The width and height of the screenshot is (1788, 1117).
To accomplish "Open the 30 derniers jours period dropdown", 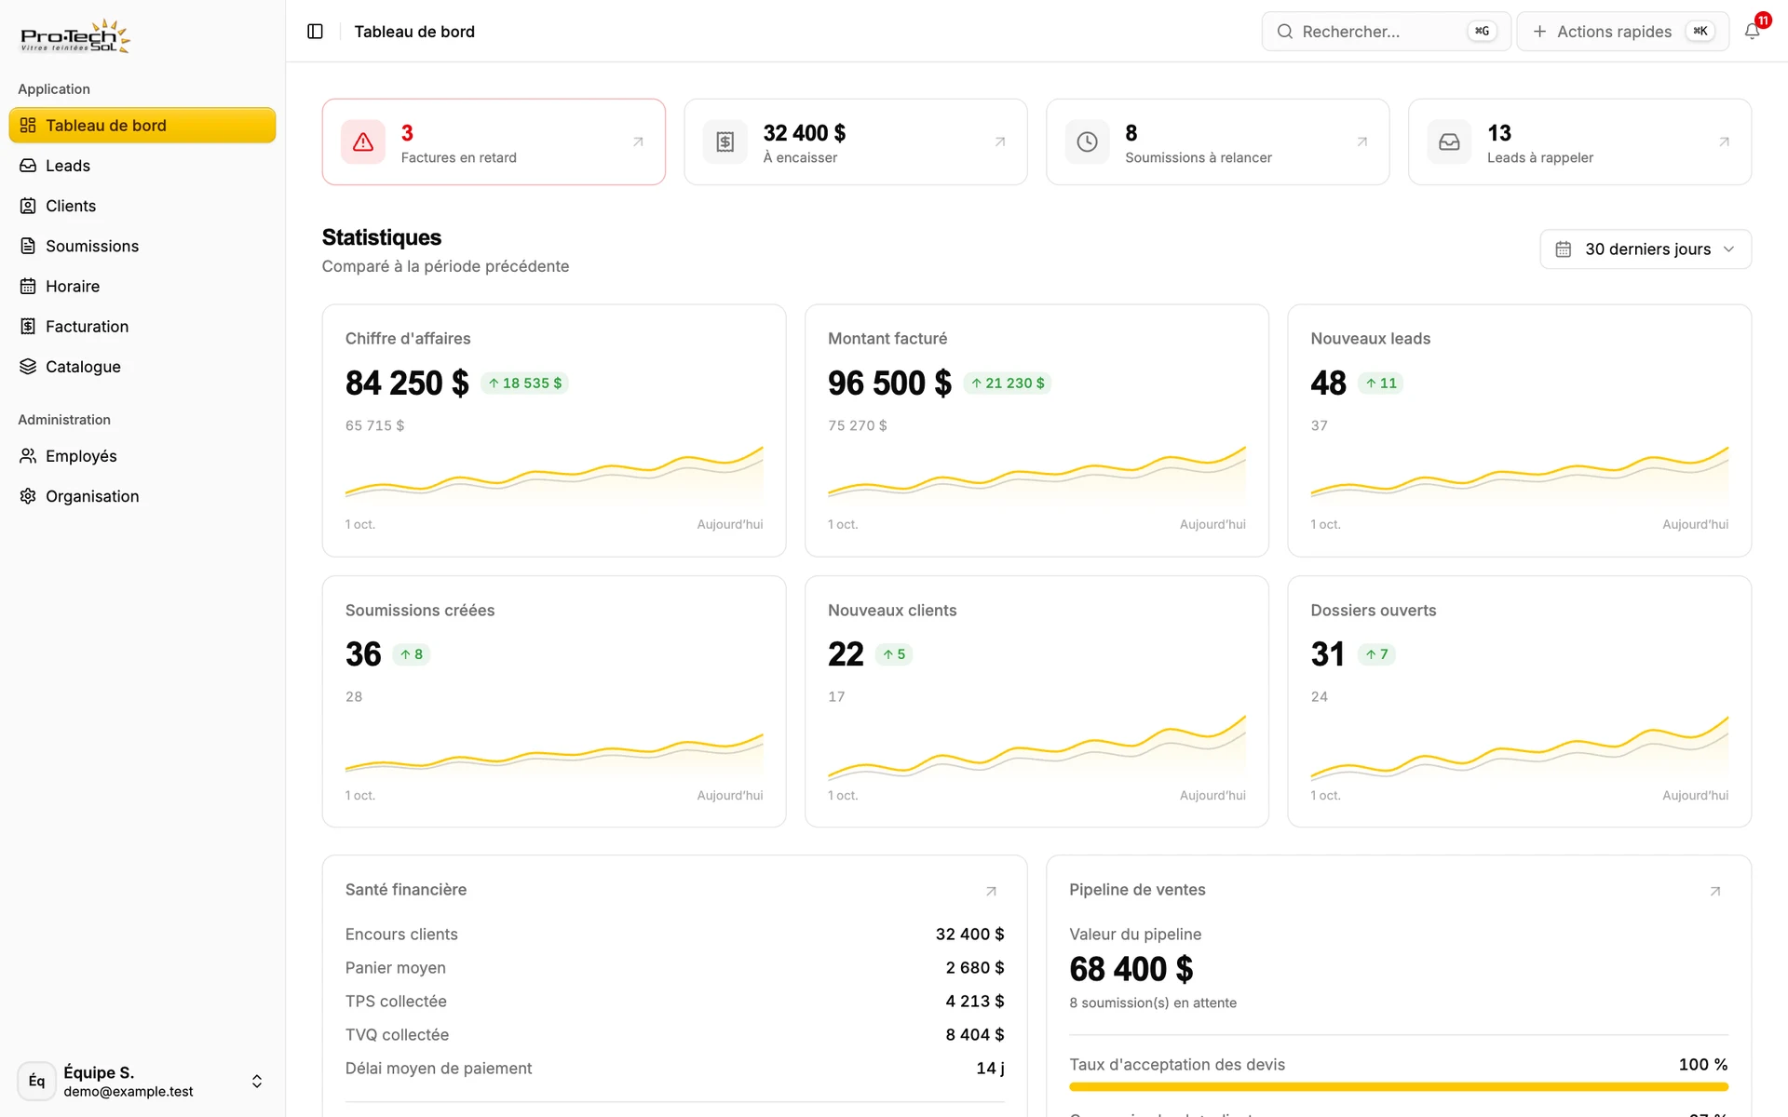I will 1646,249.
